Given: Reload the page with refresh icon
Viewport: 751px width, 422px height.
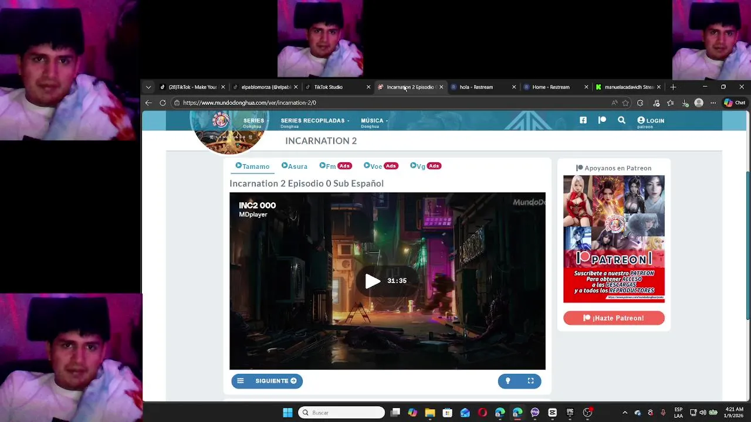Looking at the screenshot, I should tap(163, 103).
